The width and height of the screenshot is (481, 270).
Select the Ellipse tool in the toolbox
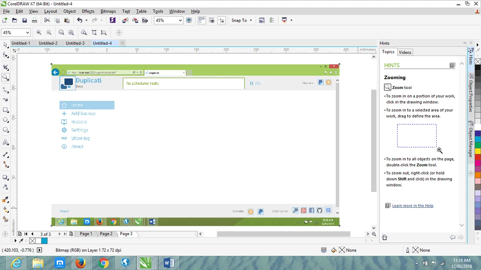tap(6, 120)
